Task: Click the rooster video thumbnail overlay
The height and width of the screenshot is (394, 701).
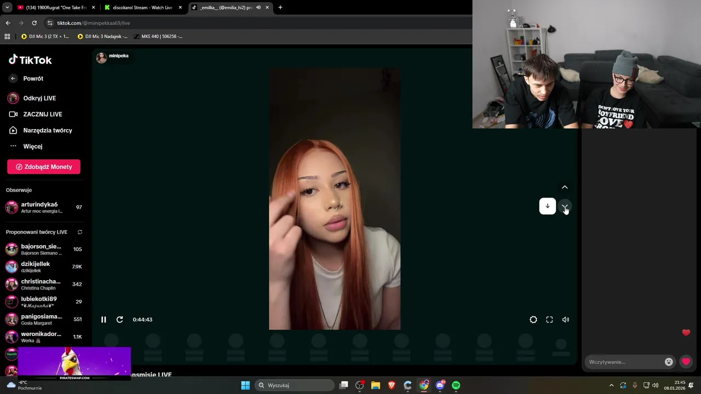Action: 74,363
